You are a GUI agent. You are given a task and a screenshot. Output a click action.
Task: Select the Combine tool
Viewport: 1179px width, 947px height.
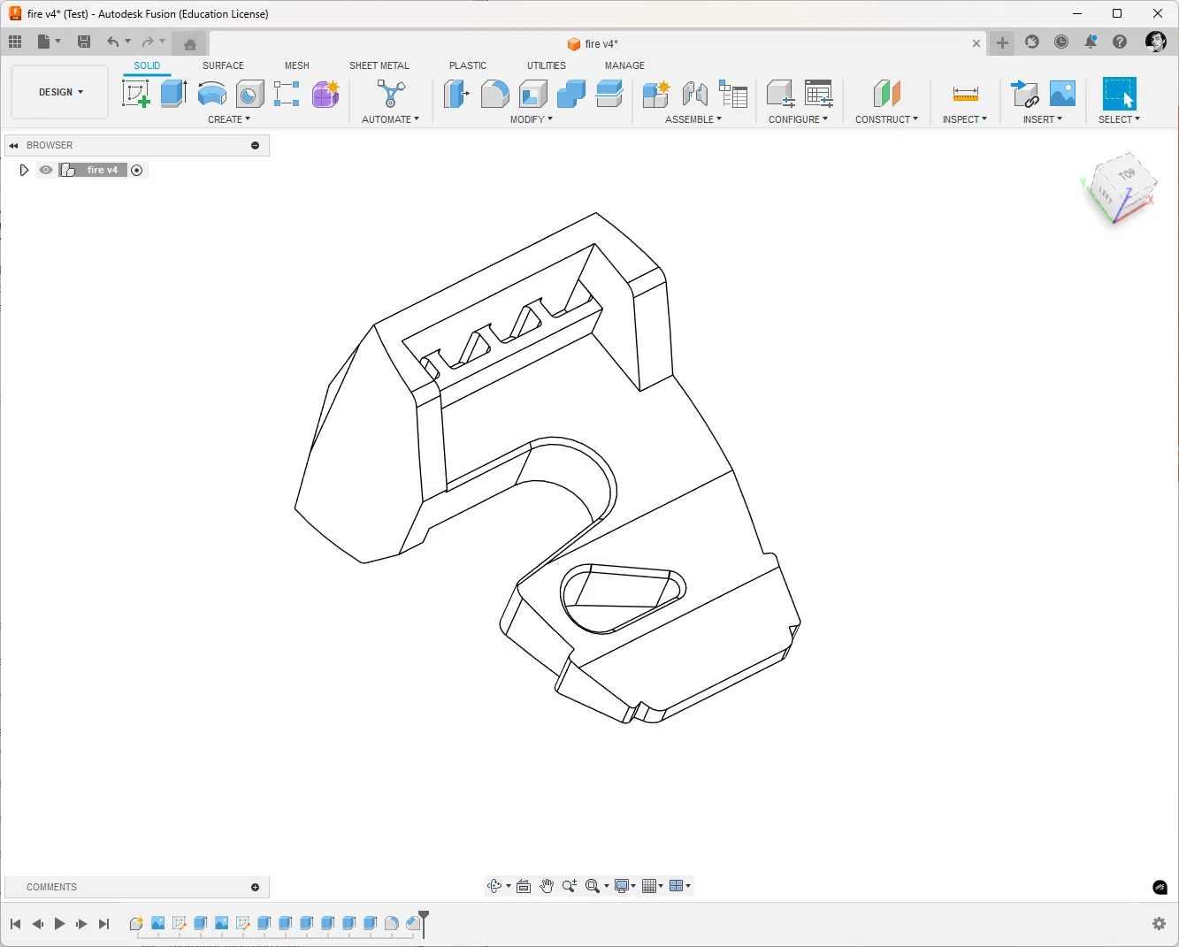pos(571,93)
